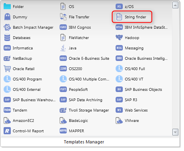
Task: Click the OS/400 Full icon
Action: [x=119, y=69]
